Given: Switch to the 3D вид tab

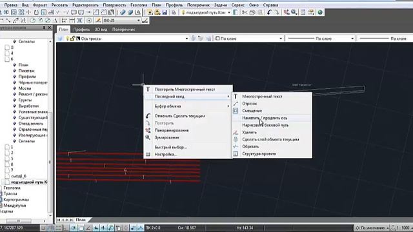Looking at the screenshot, I should click(101, 30).
